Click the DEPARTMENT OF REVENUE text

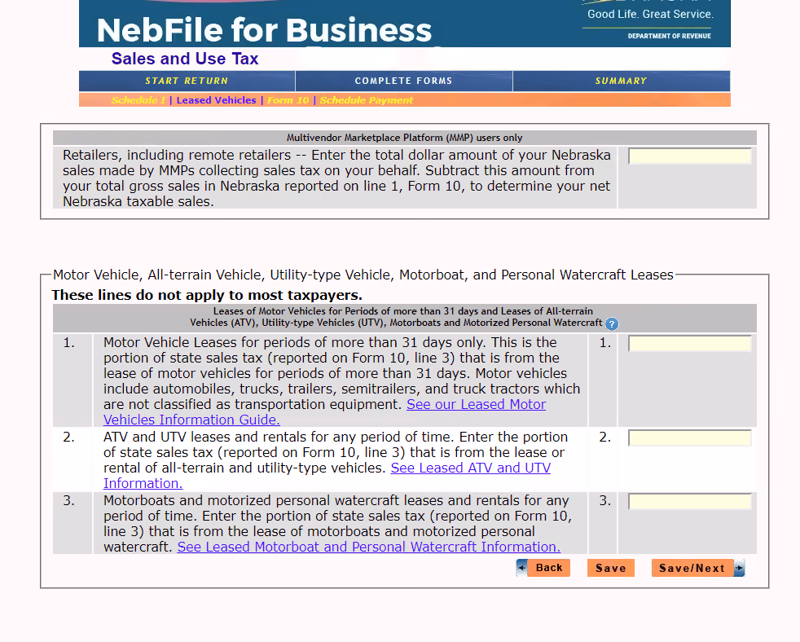click(x=669, y=36)
